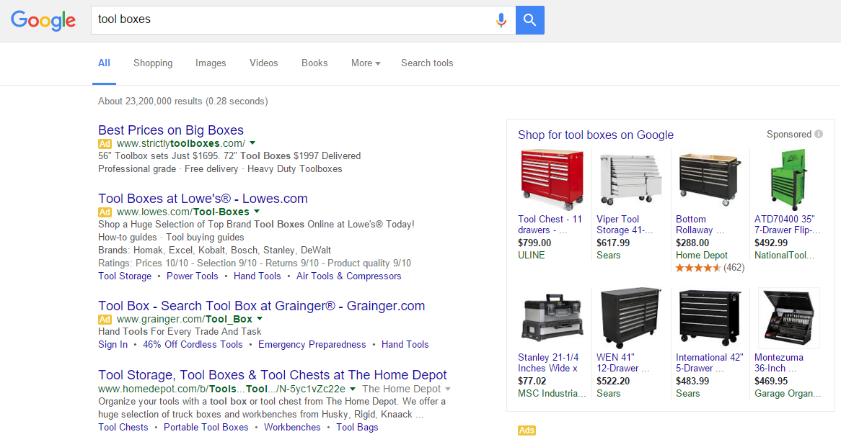Open WEN 41" 12-Drawer listing title

622,363
